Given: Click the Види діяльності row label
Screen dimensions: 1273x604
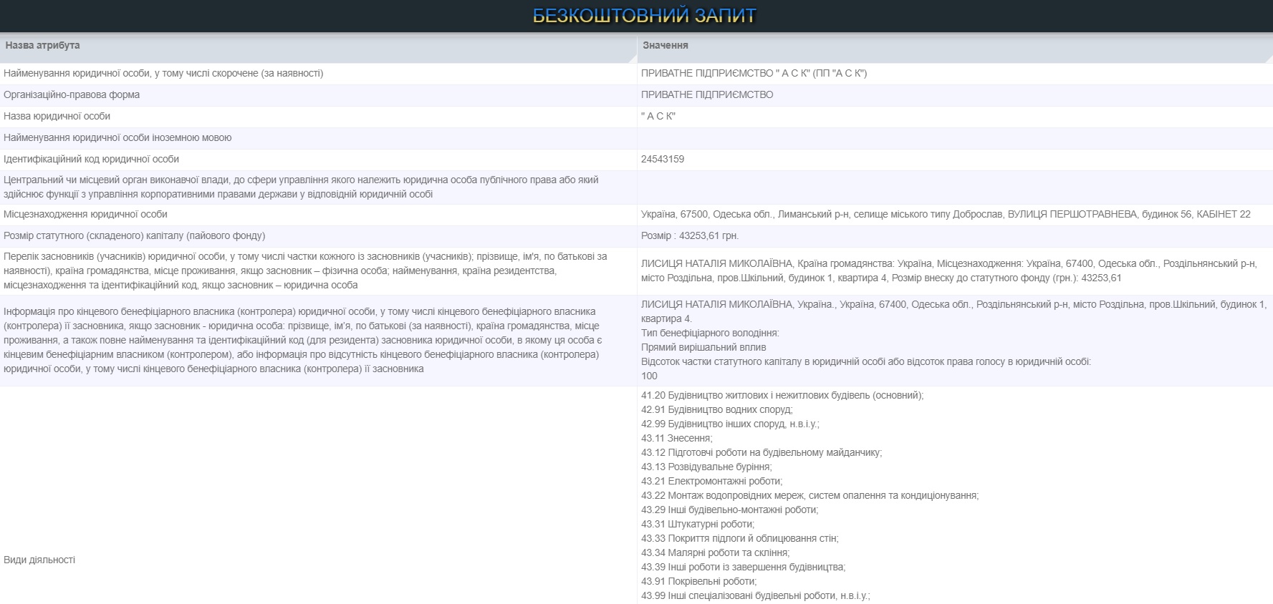Looking at the screenshot, I should pyautogui.click(x=39, y=560).
